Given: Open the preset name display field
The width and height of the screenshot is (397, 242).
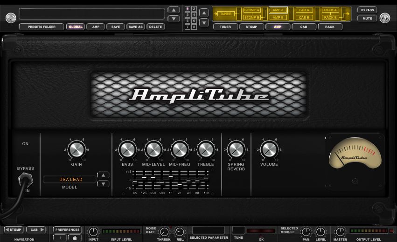Looking at the screenshot, I should pos(92,13).
